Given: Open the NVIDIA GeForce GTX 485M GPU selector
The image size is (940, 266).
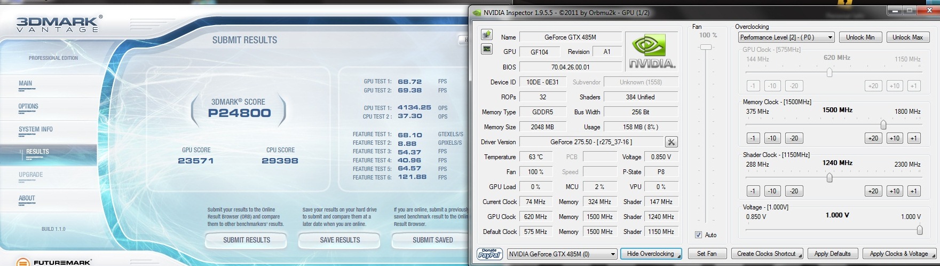Looking at the screenshot, I should (x=562, y=254).
